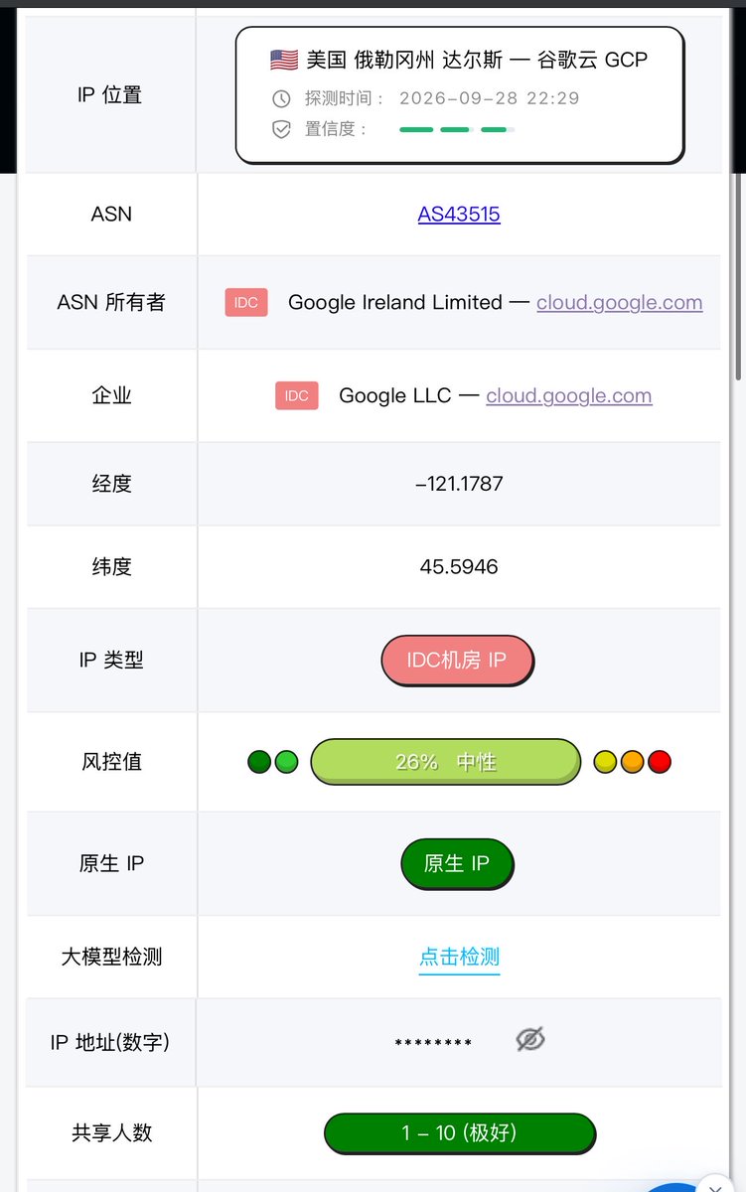Screen dimensions: 746x1192
Task: Click the clock icon next to 探测时间
Action: [282, 98]
